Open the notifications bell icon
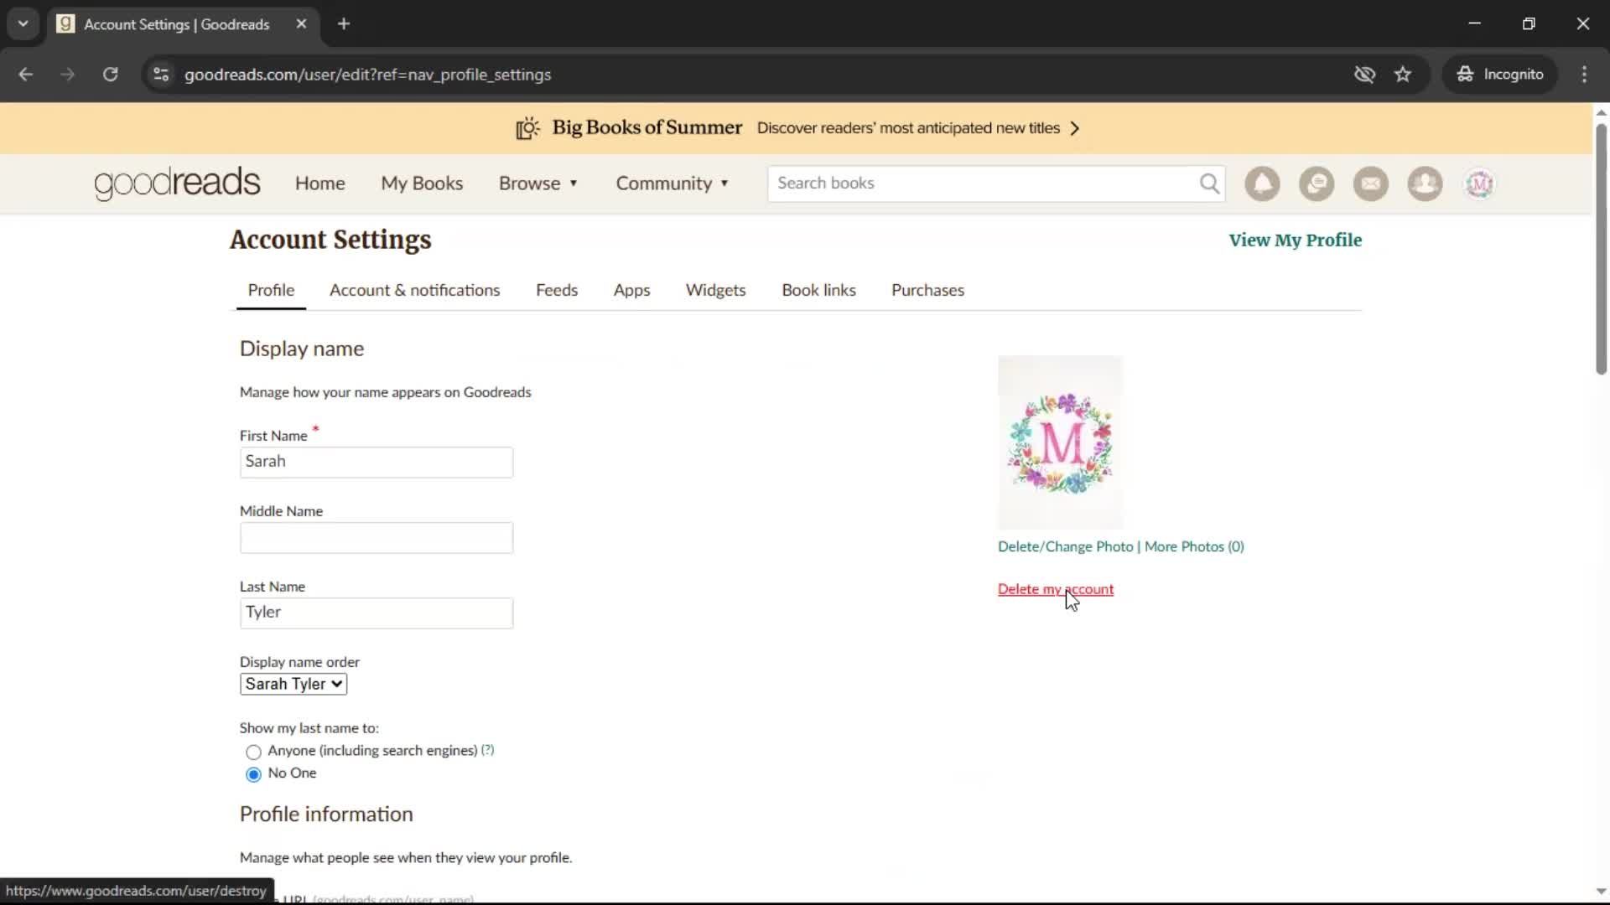 (1262, 184)
